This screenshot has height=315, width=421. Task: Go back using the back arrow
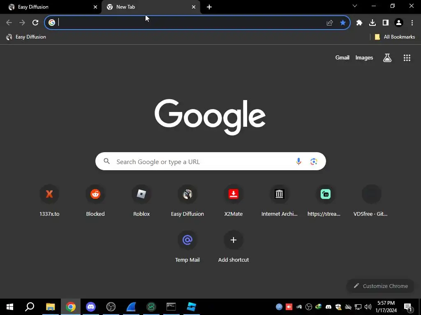coord(9,23)
